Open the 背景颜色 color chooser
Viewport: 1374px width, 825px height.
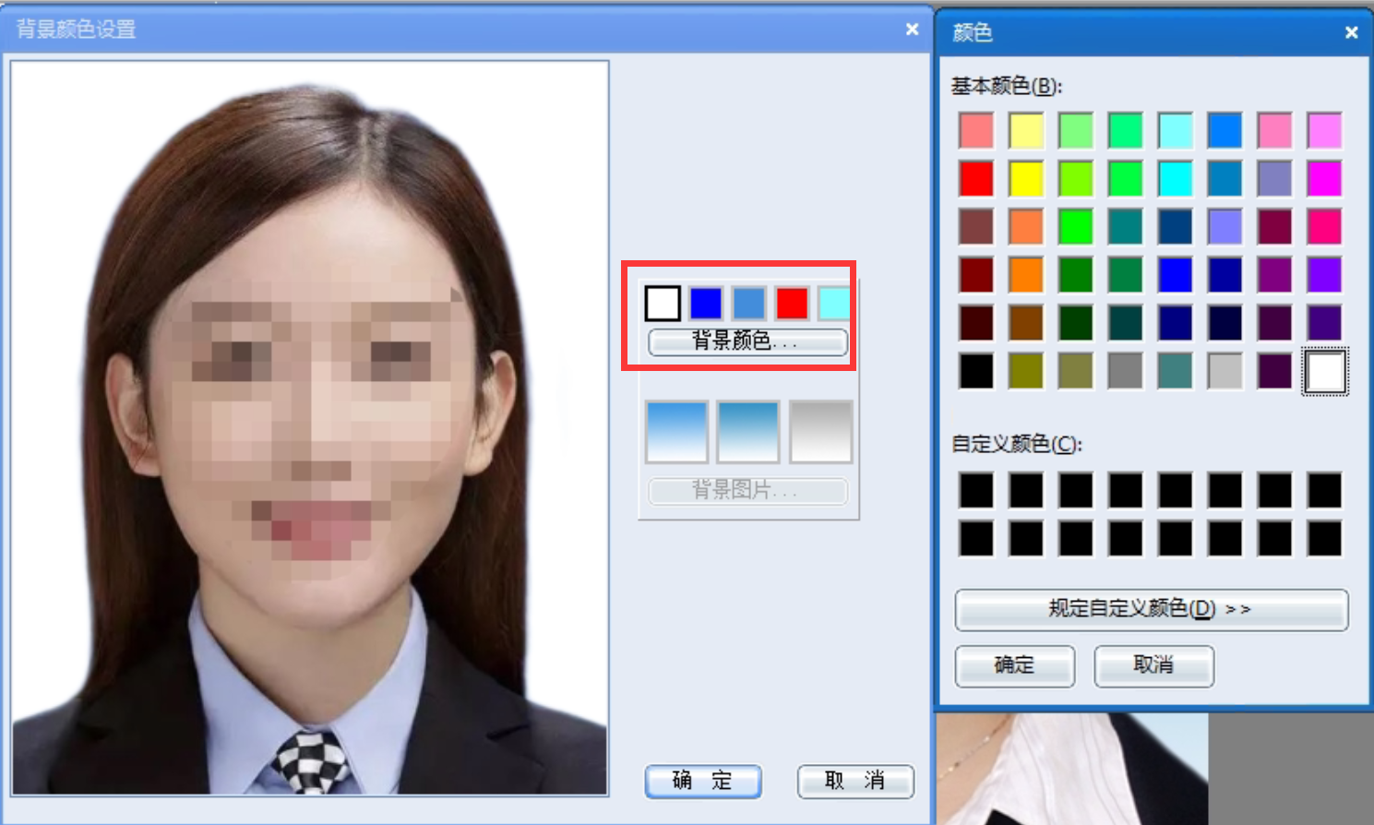click(x=747, y=342)
